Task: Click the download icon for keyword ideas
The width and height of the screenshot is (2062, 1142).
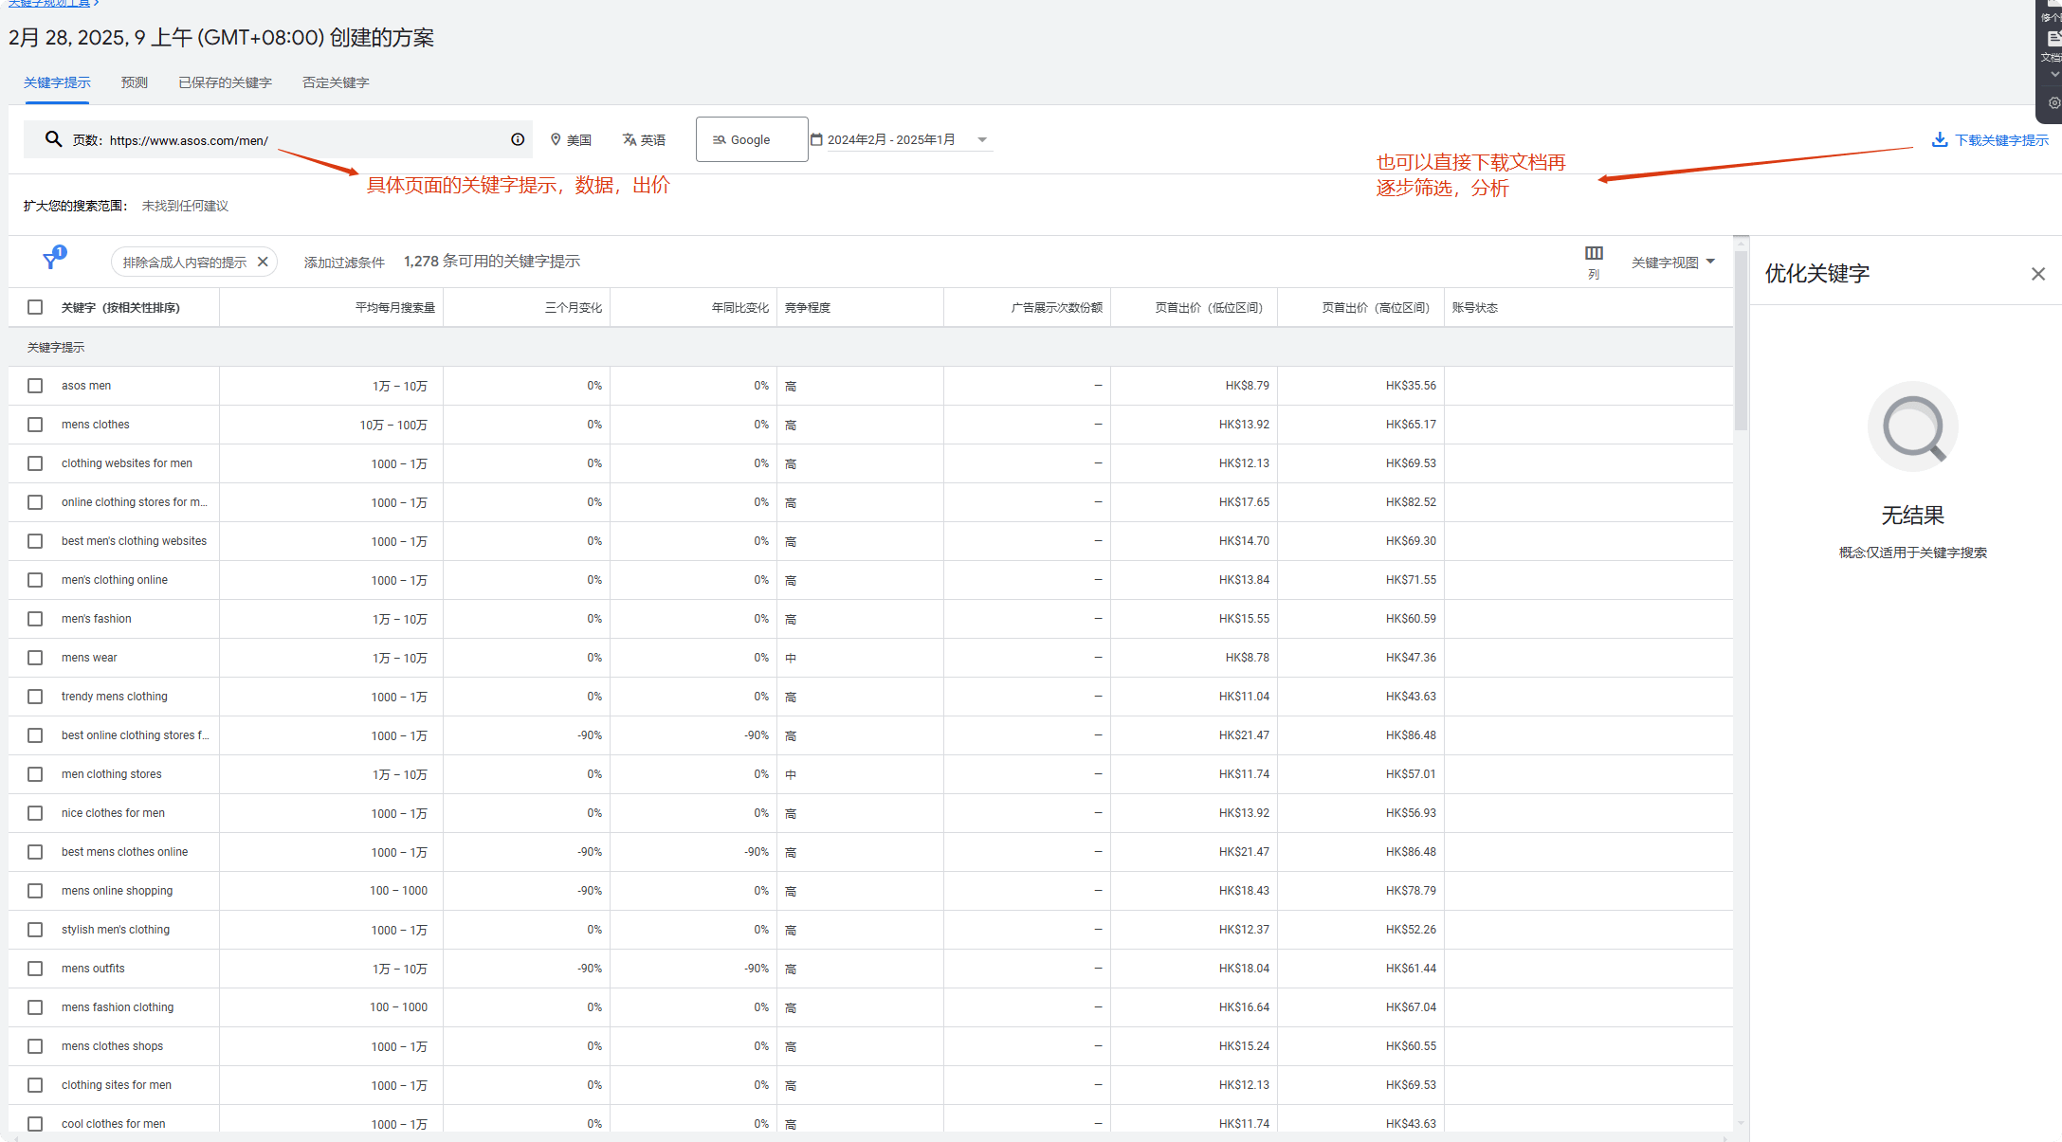Action: tap(1940, 139)
